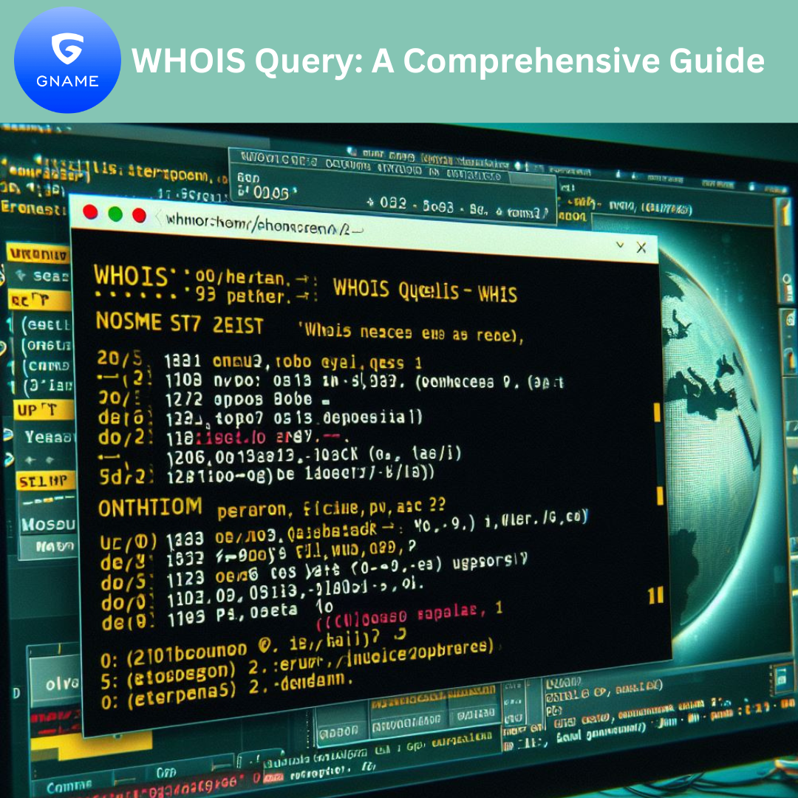This screenshot has width=798, height=798.
Task: Click the "WHOIS Quelis - WHIS" text
Action: click(425, 290)
